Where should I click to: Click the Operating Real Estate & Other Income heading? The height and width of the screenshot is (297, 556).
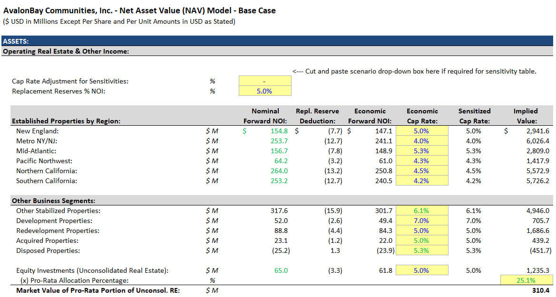(x=66, y=51)
